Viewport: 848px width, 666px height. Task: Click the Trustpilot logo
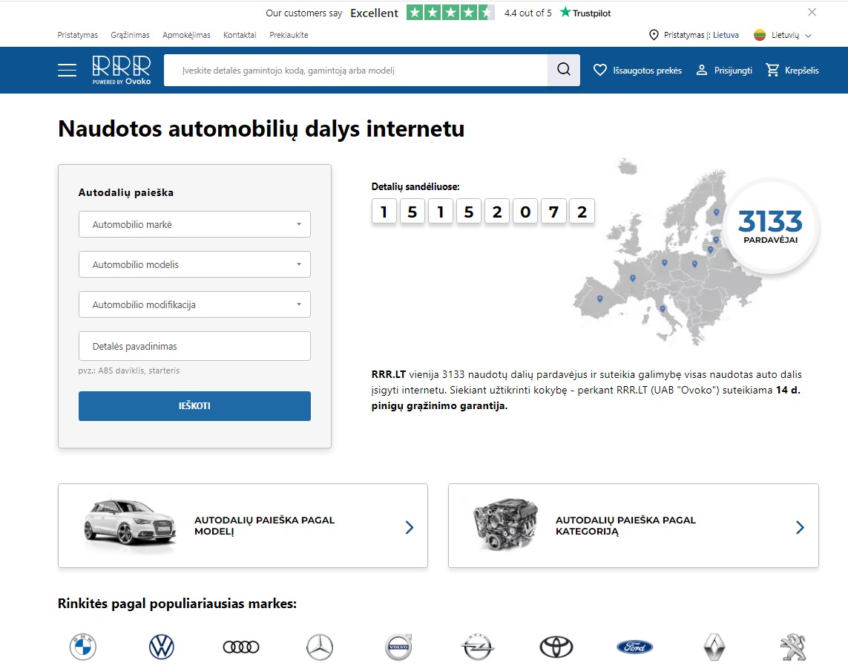point(585,13)
